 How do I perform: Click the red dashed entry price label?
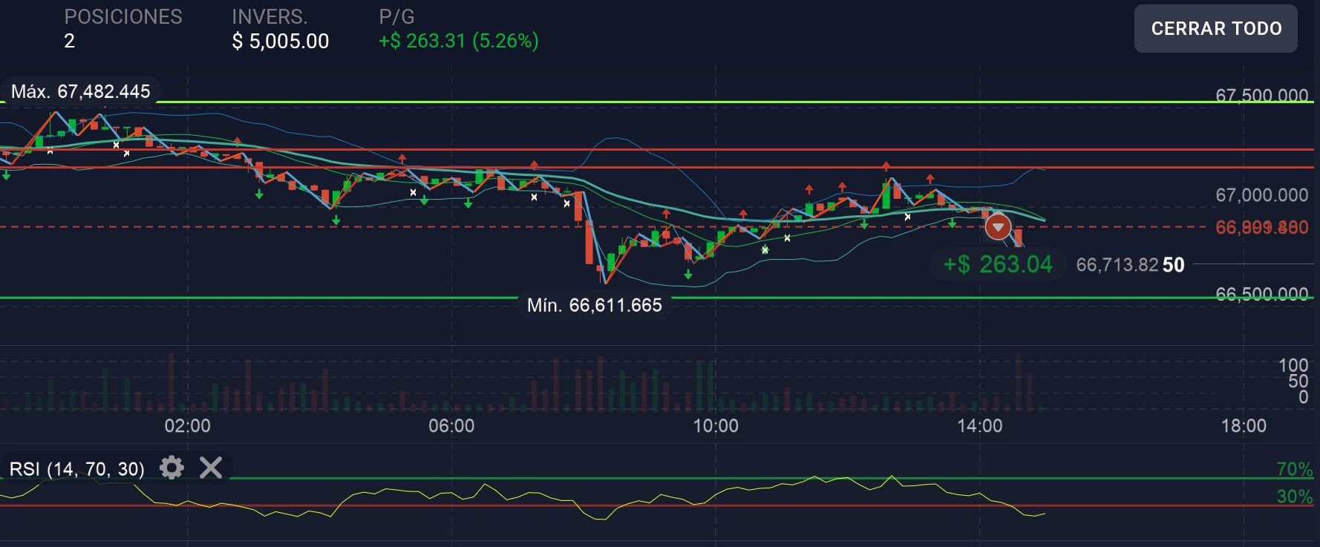tap(1261, 227)
